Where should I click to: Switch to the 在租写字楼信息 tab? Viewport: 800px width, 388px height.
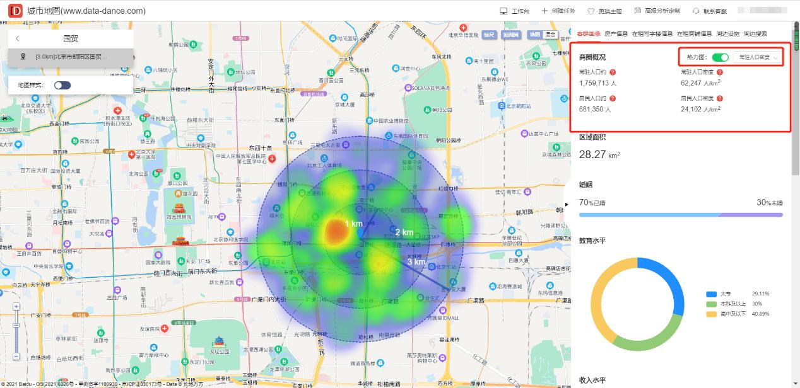pyautogui.click(x=653, y=33)
